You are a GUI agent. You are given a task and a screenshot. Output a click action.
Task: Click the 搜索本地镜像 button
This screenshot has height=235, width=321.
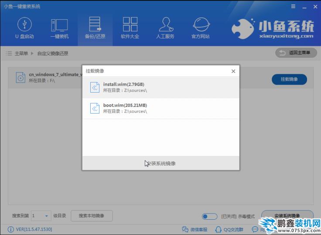click(92, 216)
